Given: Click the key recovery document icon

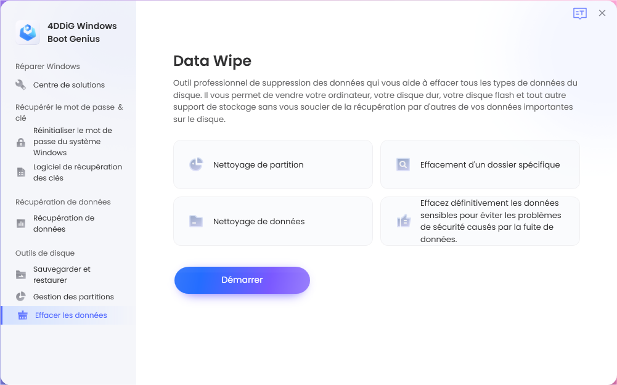Looking at the screenshot, I should click(x=21, y=172).
